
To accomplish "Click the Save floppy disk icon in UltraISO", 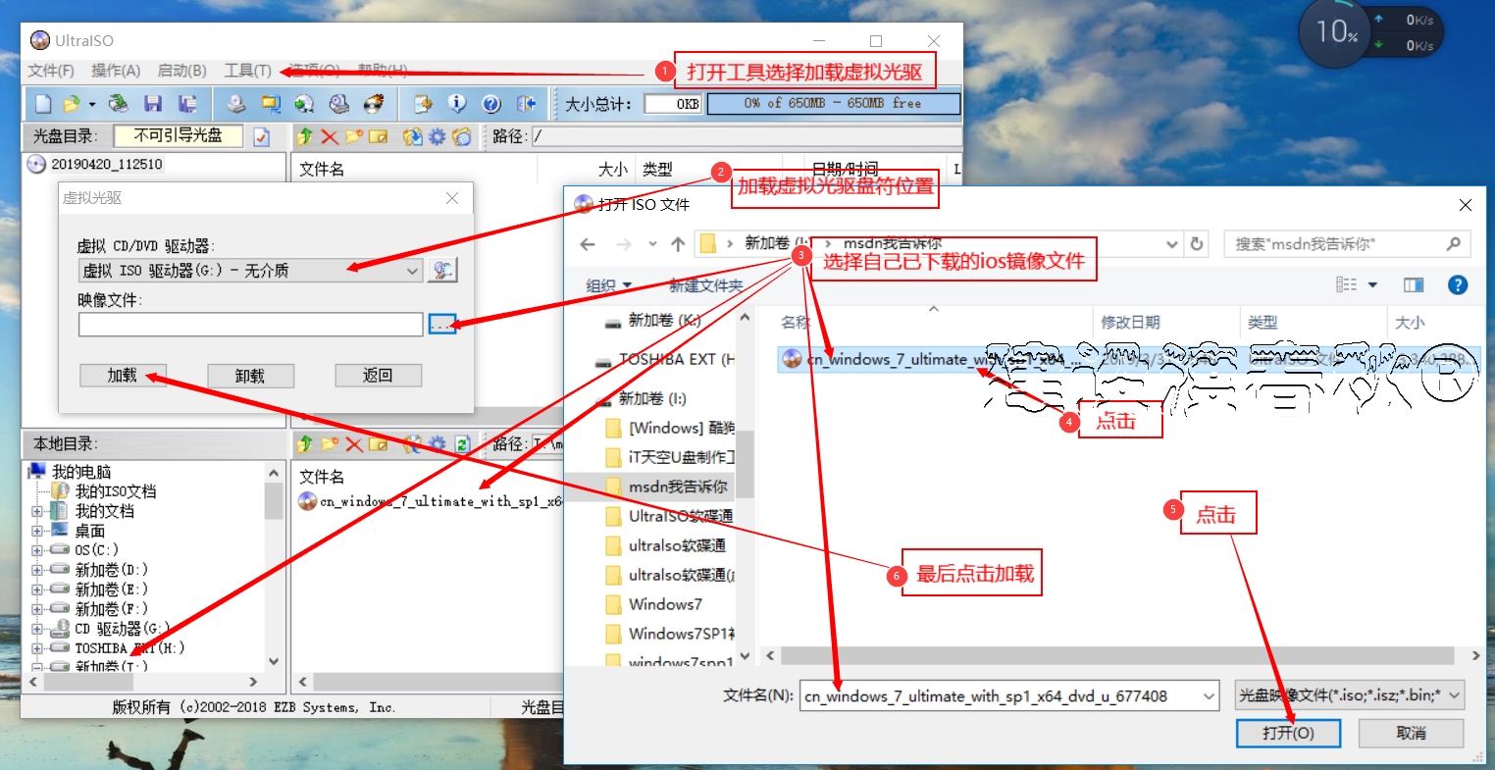I will [153, 104].
